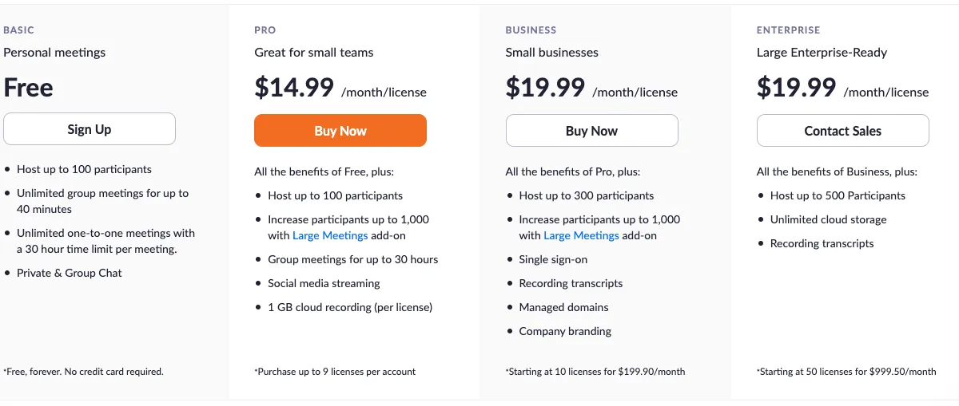The width and height of the screenshot is (959, 406).
Task: Click the 'Social media streaming' feature item
Action: coord(324,283)
